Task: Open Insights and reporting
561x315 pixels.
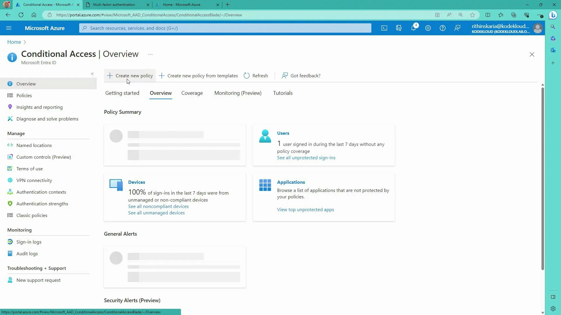Action: [x=39, y=107]
